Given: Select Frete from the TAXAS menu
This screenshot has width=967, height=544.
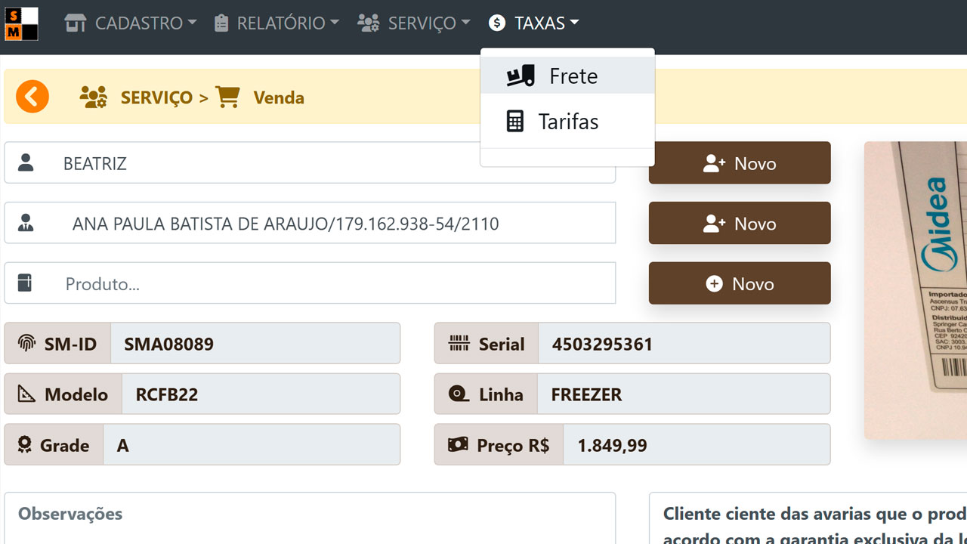Looking at the screenshot, I should click(573, 76).
